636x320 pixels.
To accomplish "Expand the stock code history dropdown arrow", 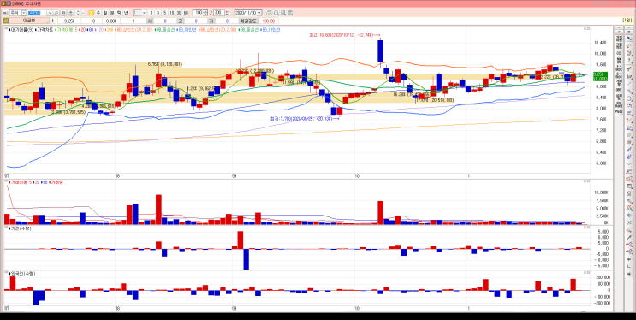I will 50,13.
